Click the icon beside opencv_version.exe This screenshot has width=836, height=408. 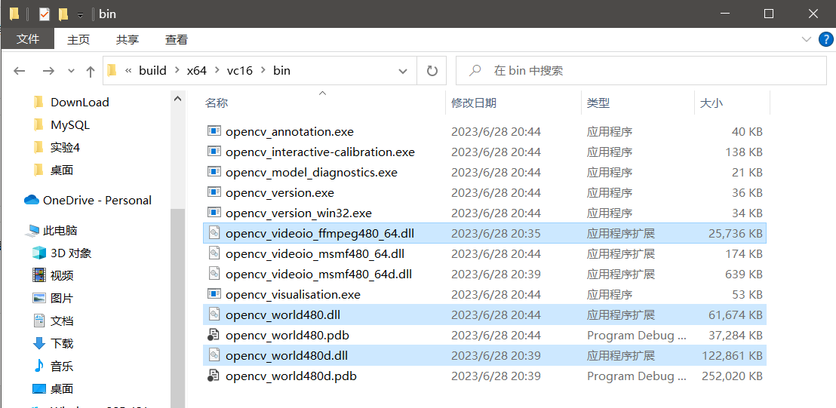click(214, 192)
